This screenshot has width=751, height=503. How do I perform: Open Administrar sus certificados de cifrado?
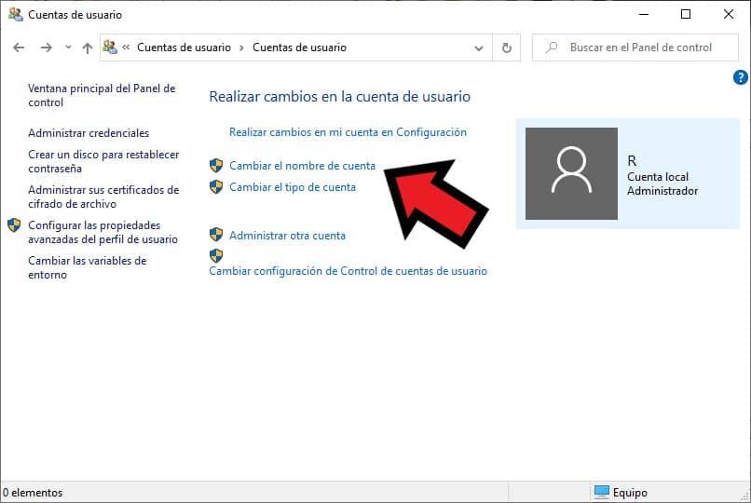(103, 197)
